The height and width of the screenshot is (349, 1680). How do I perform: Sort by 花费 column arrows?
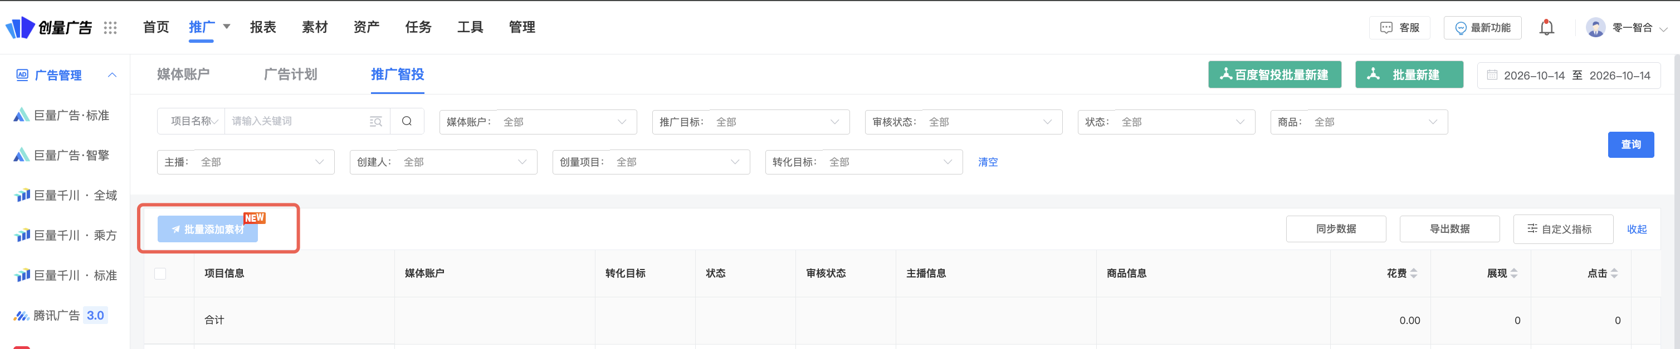coord(1413,273)
